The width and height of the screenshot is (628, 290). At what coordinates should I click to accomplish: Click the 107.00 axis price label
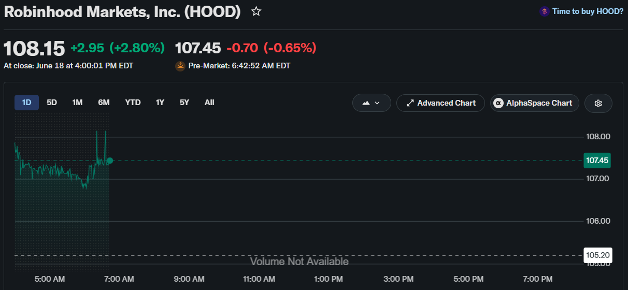coord(598,179)
